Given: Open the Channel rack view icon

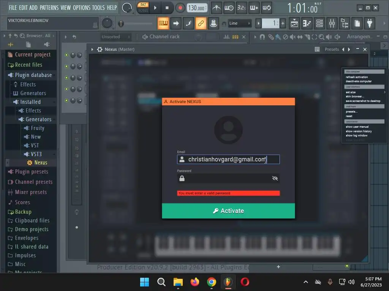Looking at the screenshot, I should (319, 23).
